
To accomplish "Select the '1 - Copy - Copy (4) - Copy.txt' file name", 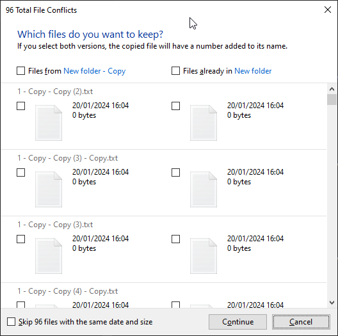I will coord(67,291).
